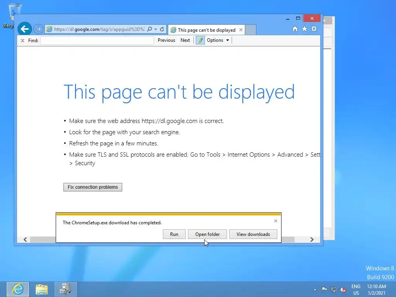Image resolution: width=396 pixels, height=297 pixels.
Task: Click Previous in Find bar
Action: coord(166,40)
